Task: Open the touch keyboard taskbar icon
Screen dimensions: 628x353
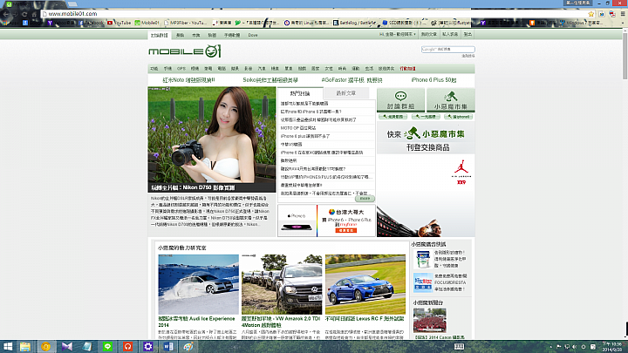Action: [x=459, y=347]
